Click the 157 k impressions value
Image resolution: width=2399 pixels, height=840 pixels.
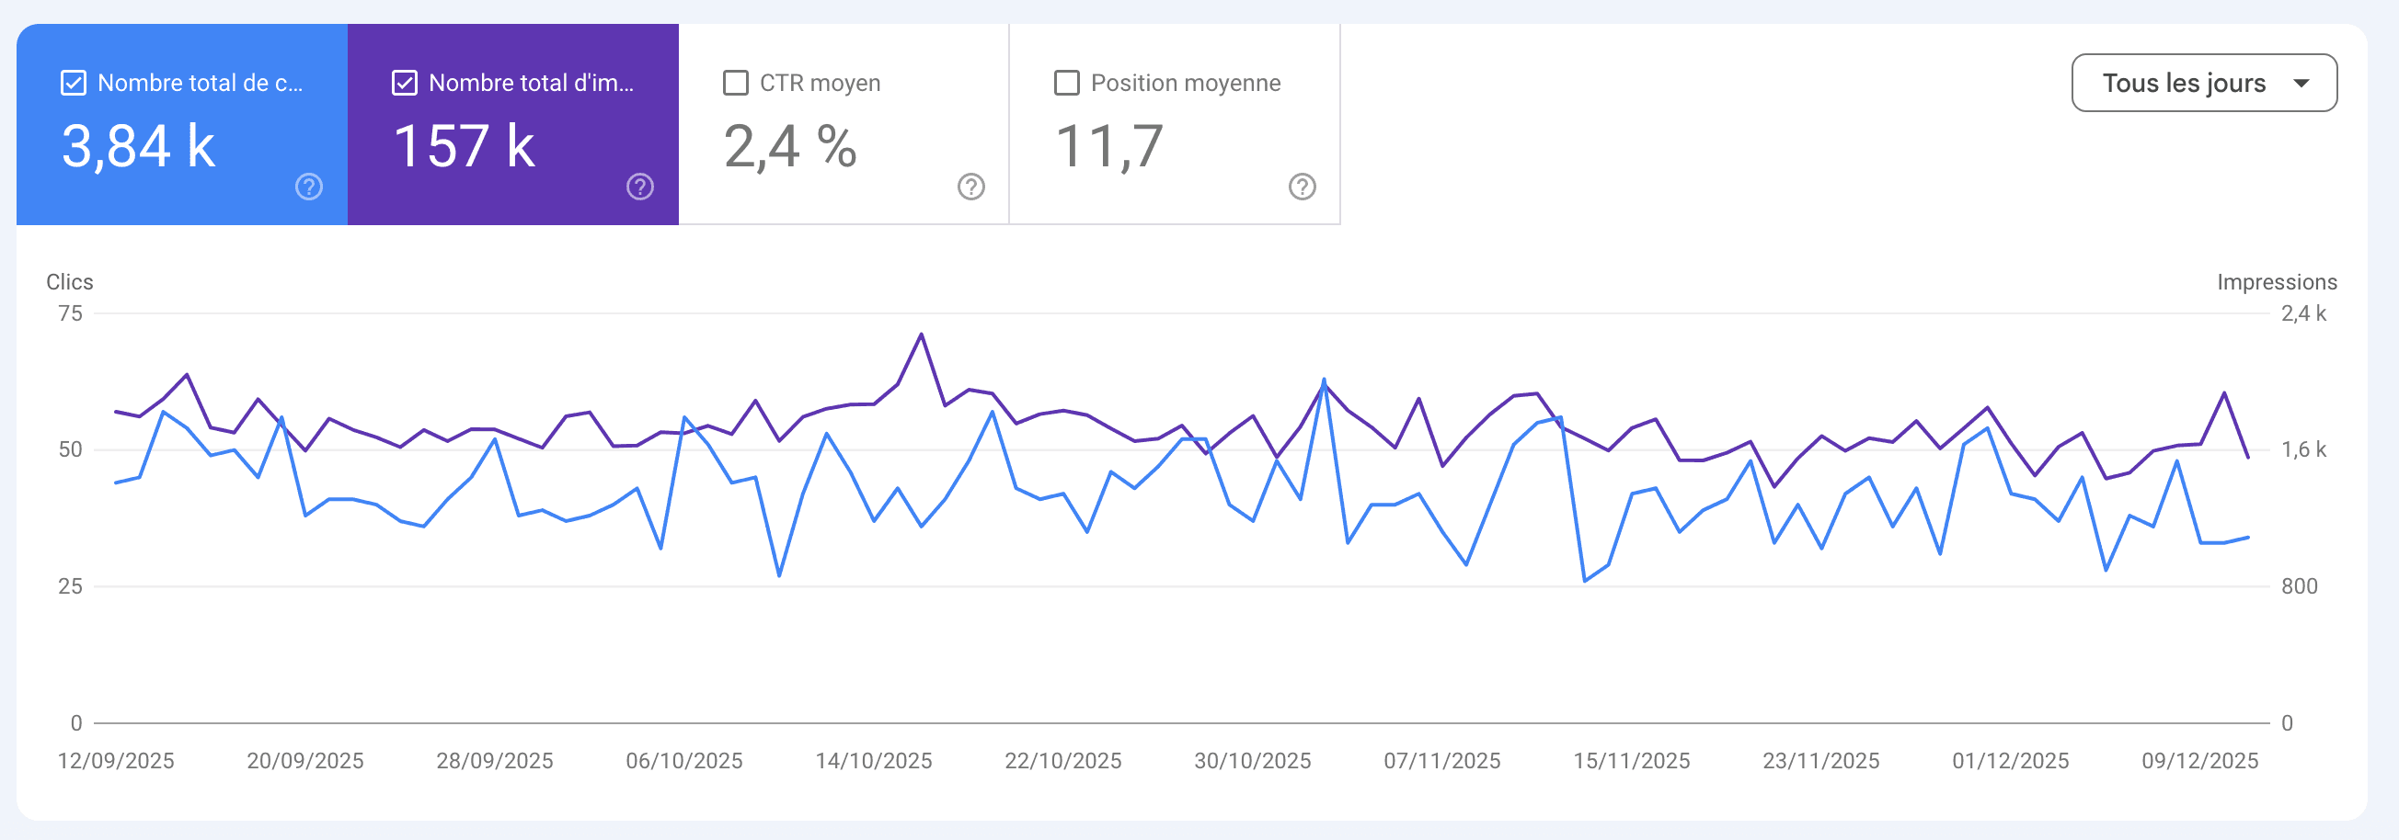(465, 144)
